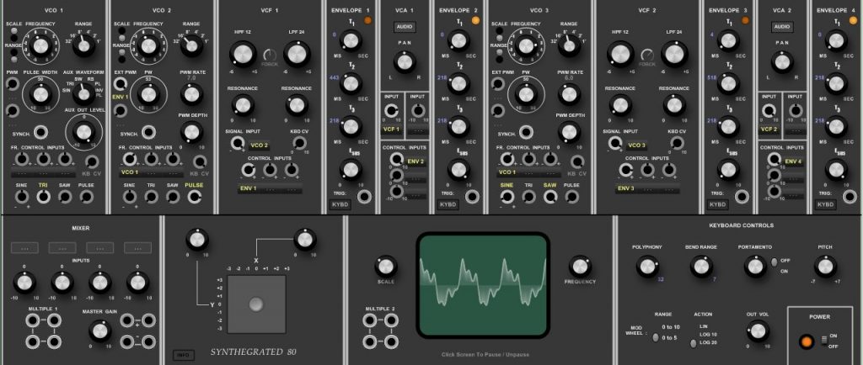Click the VCO 3 SYNCH jack
Viewport: 863px width, 365px height.
coord(526,132)
